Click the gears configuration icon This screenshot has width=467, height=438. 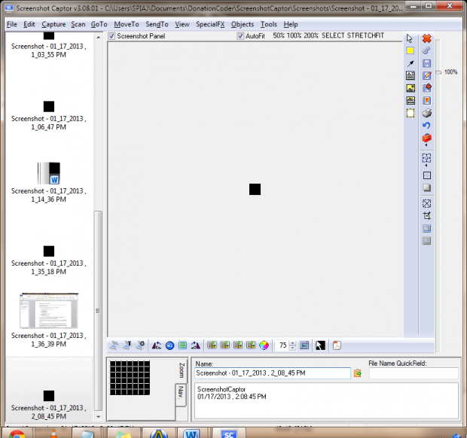tap(426, 50)
